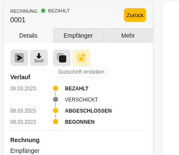Open the Empfänger tab
The width and height of the screenshot is (179, 155).
(x=78, y=36)
